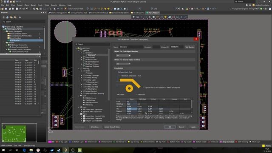Click the user account avatar at top right

tap(253, 5)
